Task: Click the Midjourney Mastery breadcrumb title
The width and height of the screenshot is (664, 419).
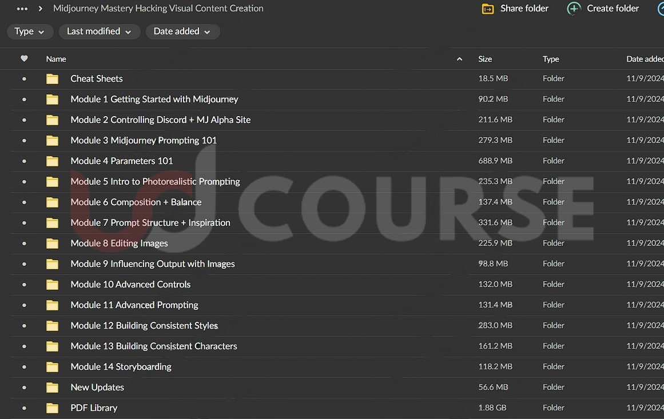Action: [158, 9]
